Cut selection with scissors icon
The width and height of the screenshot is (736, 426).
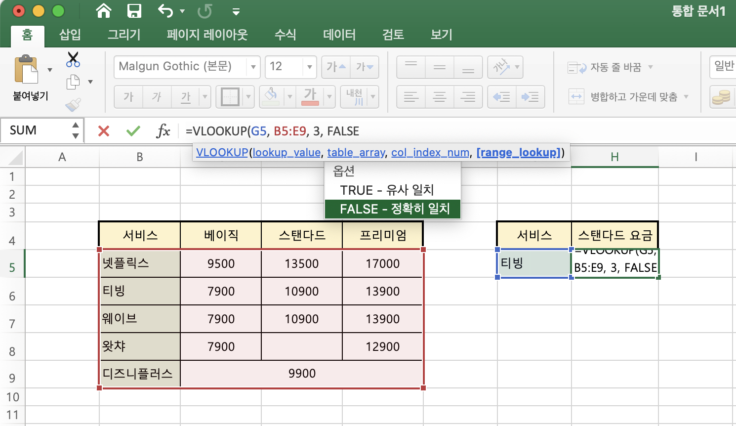point(73,60)
